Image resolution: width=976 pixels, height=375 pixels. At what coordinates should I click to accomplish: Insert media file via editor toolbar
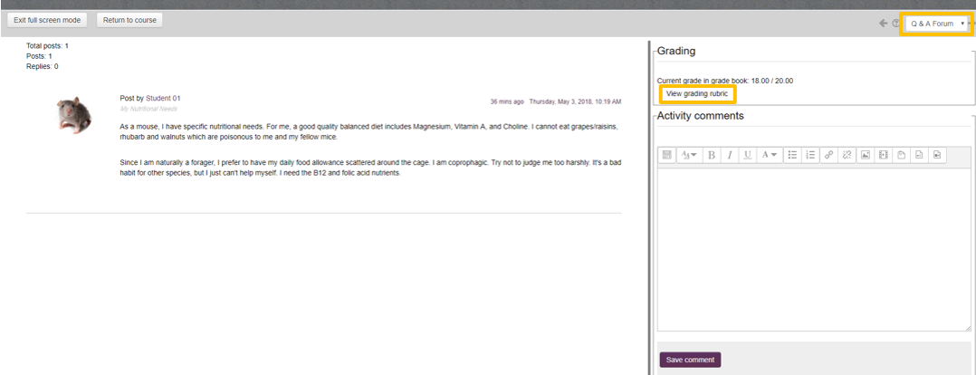(x=884, y=155)
